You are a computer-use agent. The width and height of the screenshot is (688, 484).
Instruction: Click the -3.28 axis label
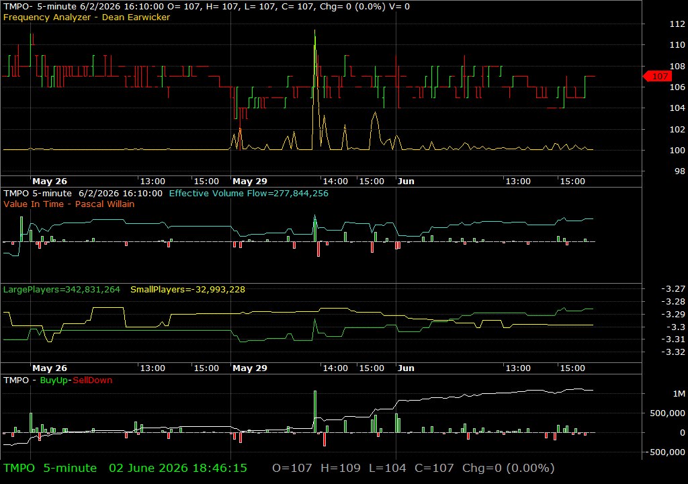pos(673,302)
